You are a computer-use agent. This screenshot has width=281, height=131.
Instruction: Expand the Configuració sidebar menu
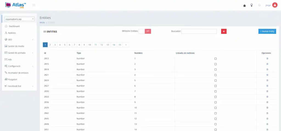click(19, 66)
